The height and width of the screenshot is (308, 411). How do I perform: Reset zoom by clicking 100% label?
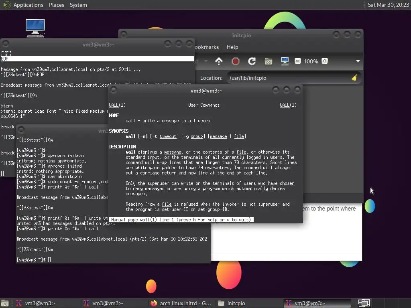[x=311, y=61]
